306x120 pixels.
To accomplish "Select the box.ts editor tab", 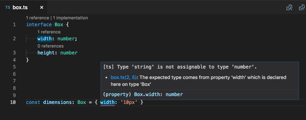I will pos(23,8).
